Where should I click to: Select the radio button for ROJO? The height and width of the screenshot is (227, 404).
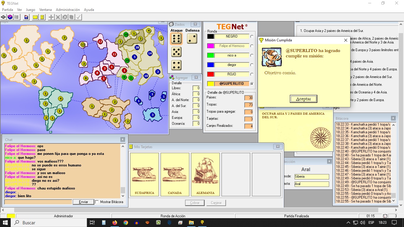coord(252,74)
